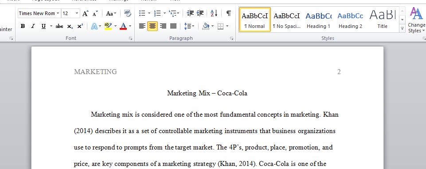This screenshot has height=169, width=426.
Task: Click Shading paint bucket icon
Action: (x=206, y=26)
